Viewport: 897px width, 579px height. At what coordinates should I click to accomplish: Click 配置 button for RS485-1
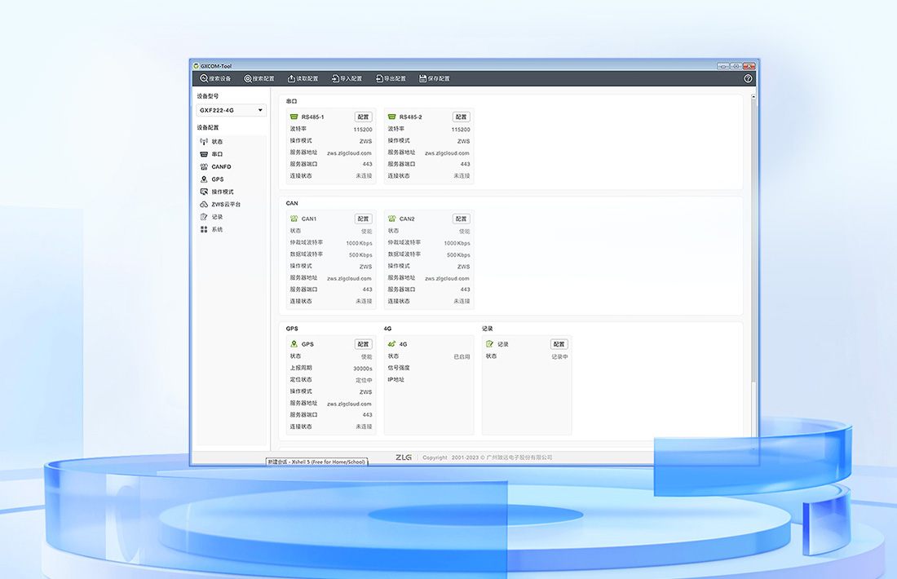[364, 117]
